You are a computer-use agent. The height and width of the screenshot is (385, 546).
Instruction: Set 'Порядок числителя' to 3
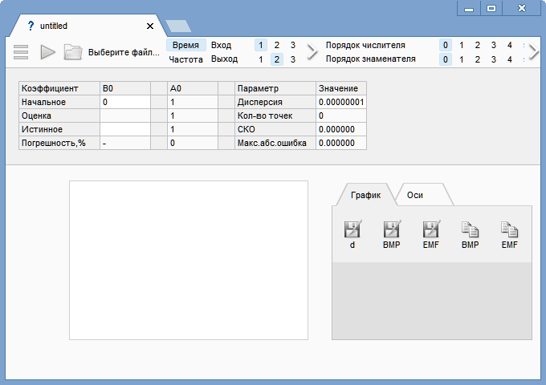494,45
